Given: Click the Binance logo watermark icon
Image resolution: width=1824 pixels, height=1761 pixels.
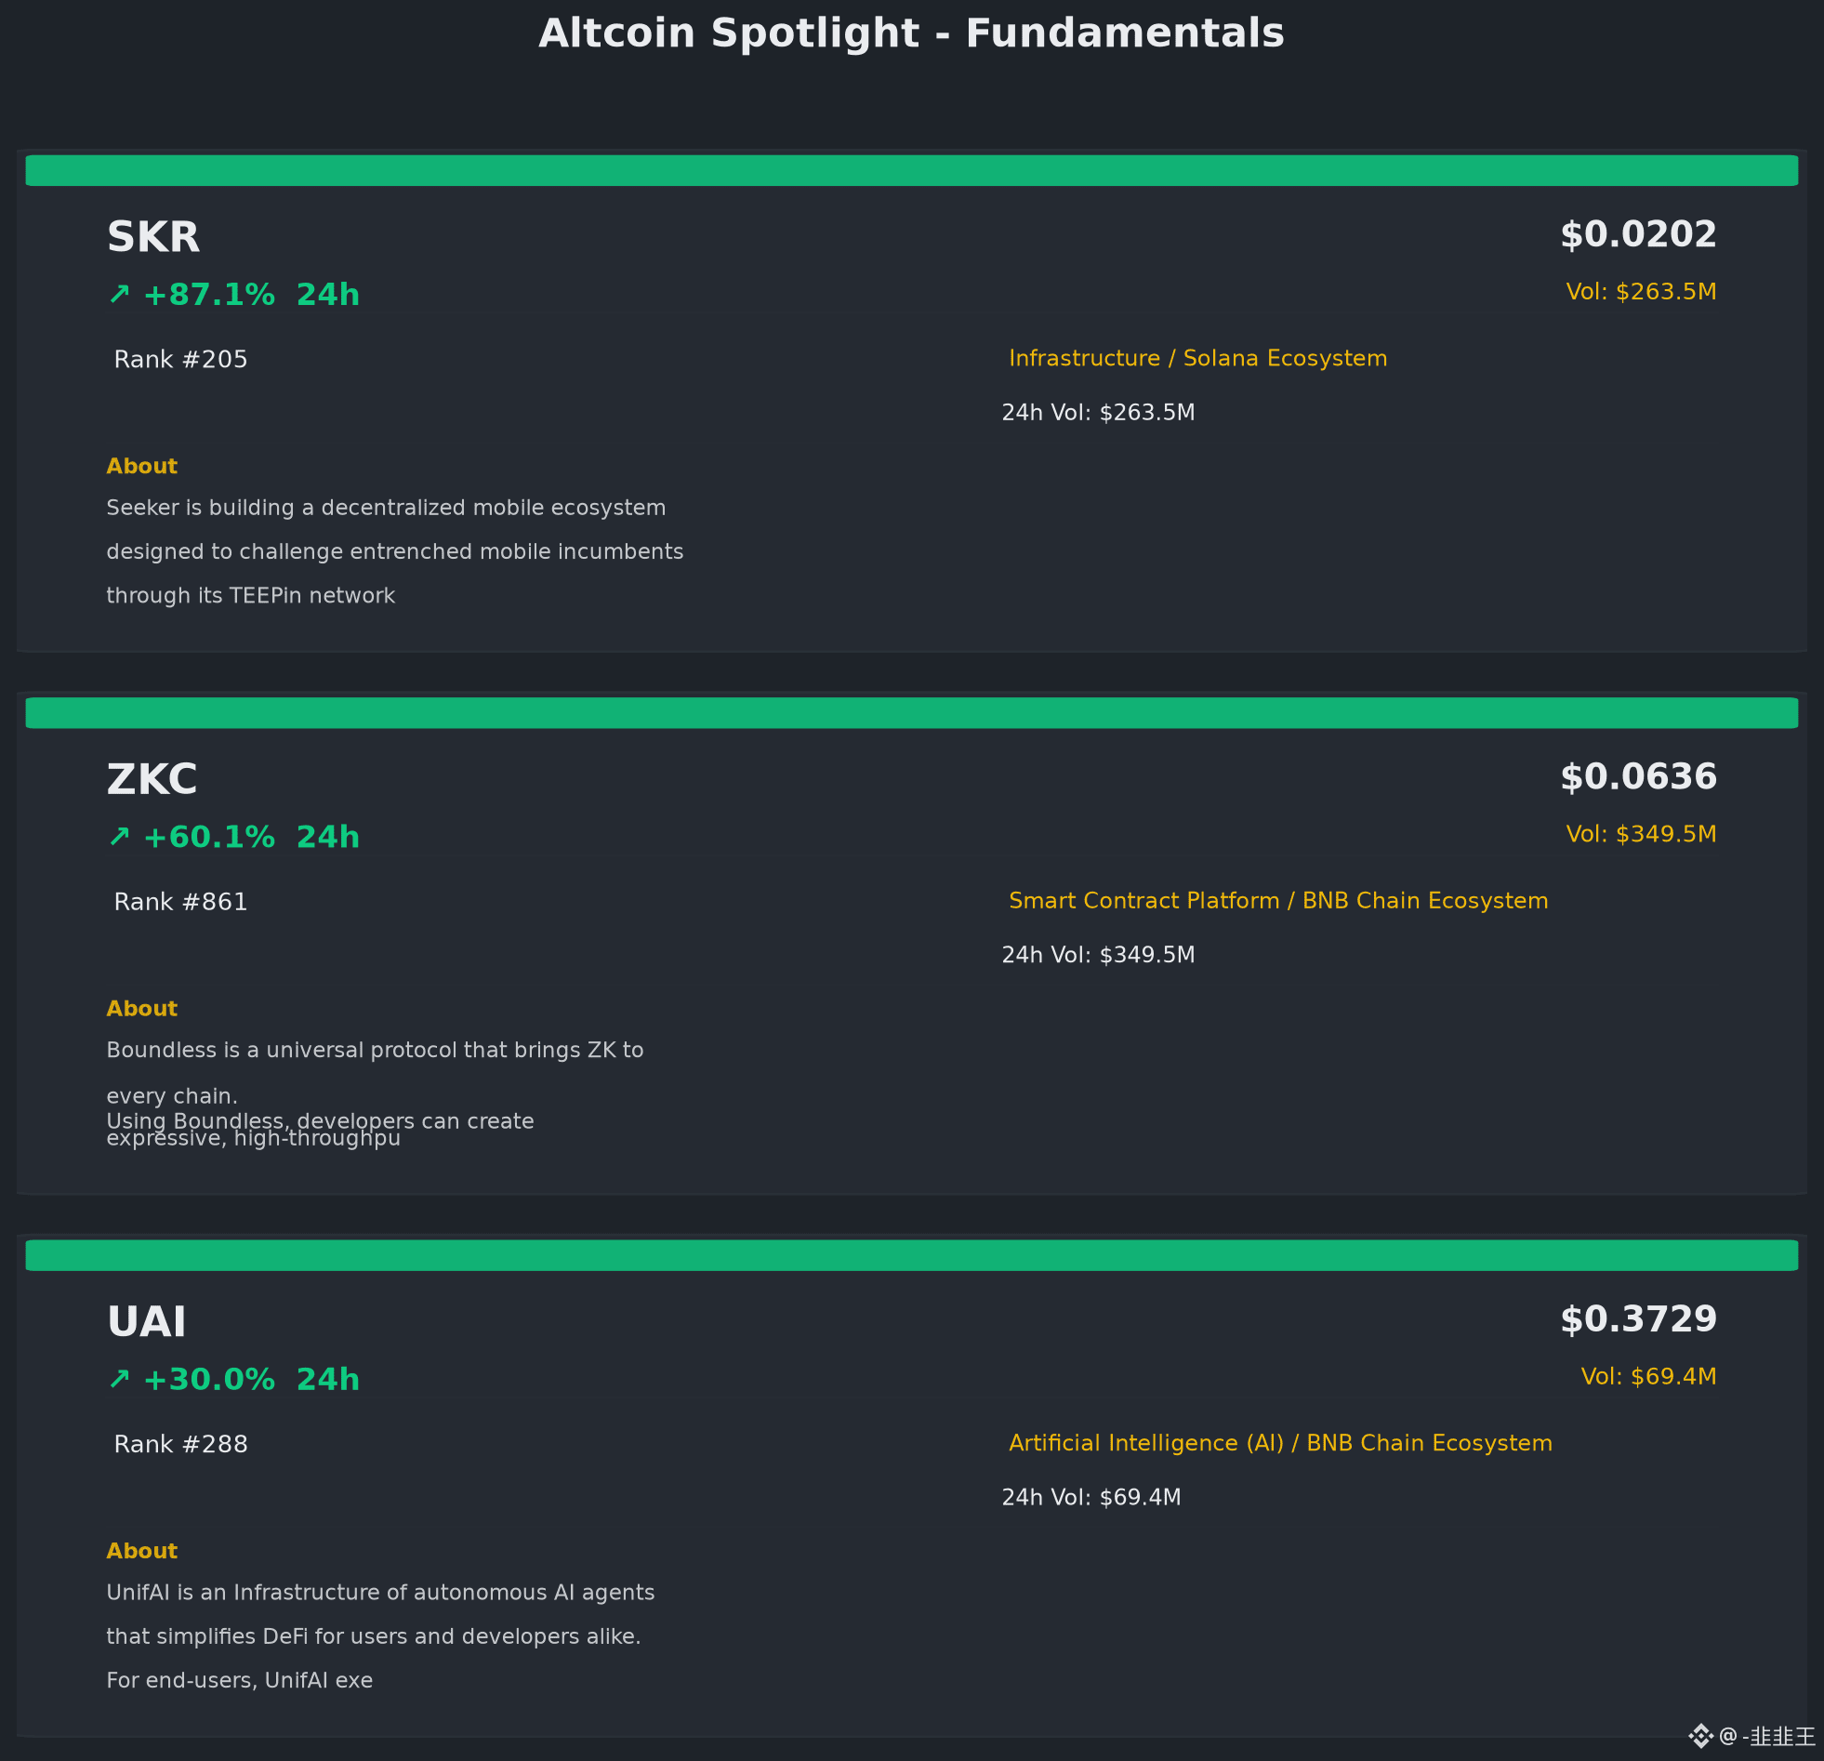Looking at the screenshot, I should (1701, 1736).
